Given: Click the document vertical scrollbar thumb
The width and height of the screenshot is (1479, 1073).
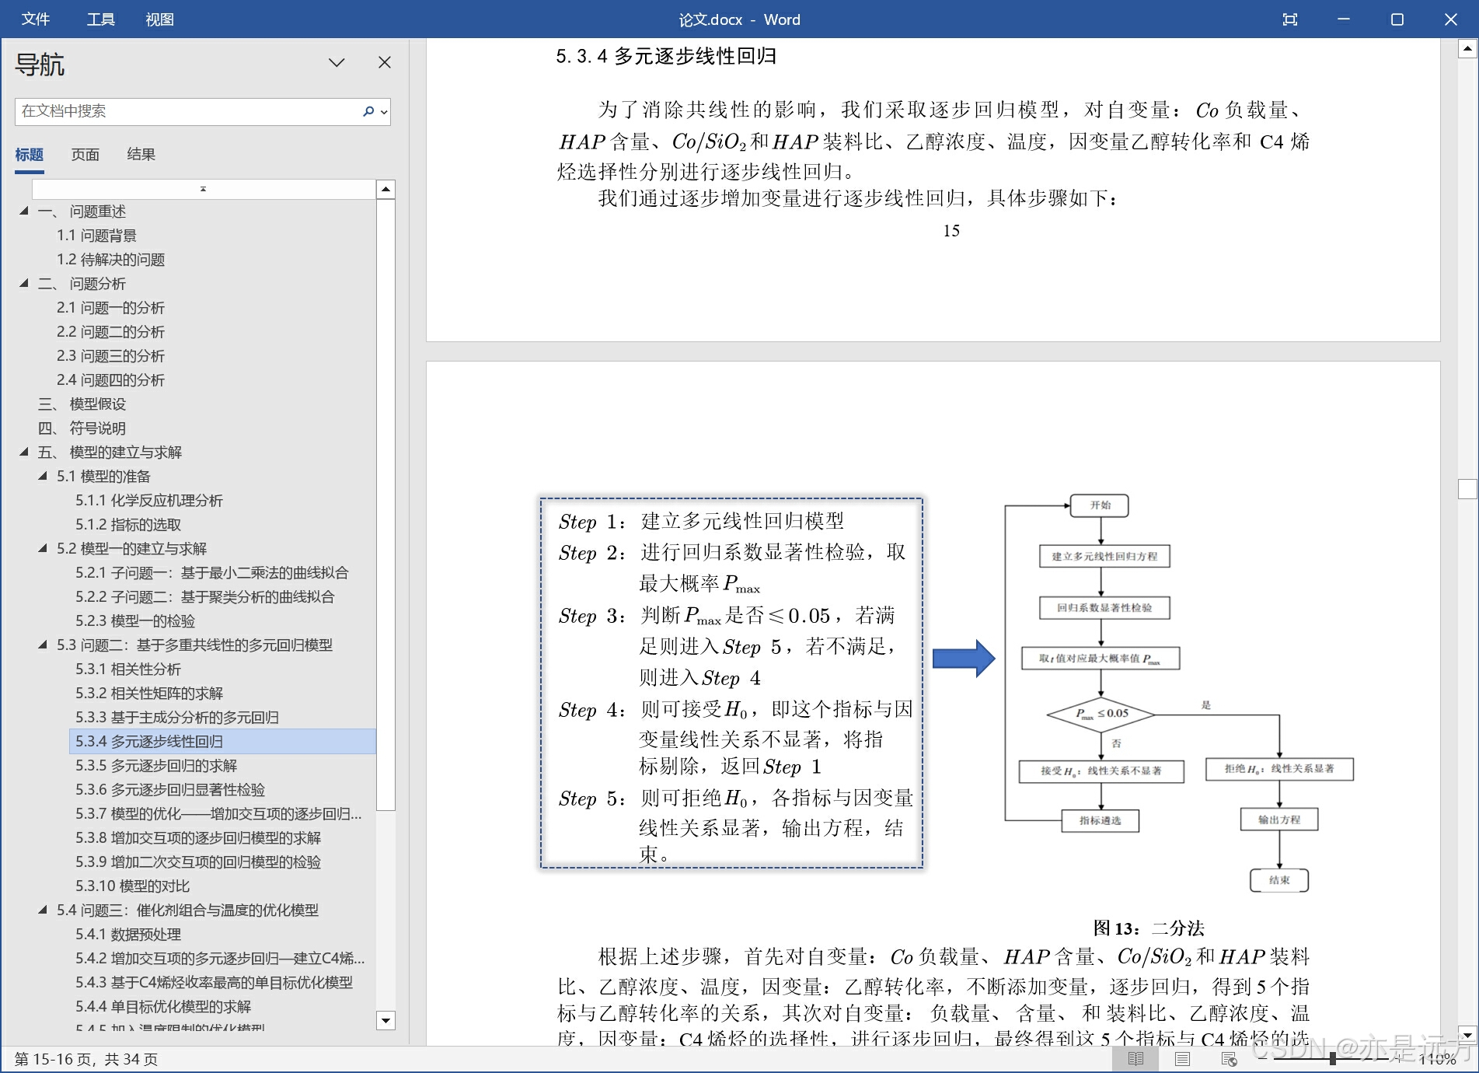Looking at the screenshot, I should pyautogui.click(x=1467, y=489).
